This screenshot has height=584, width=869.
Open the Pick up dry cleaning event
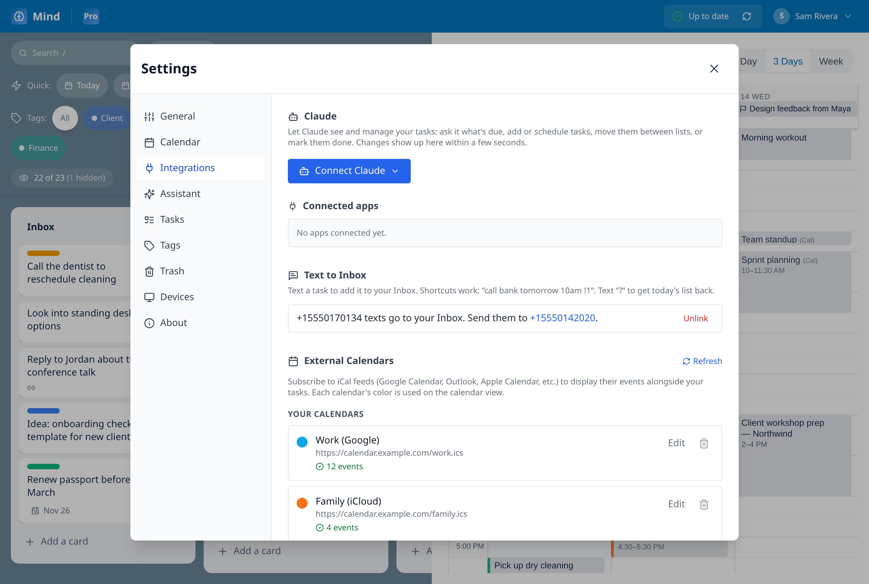(x=546, y=565)
